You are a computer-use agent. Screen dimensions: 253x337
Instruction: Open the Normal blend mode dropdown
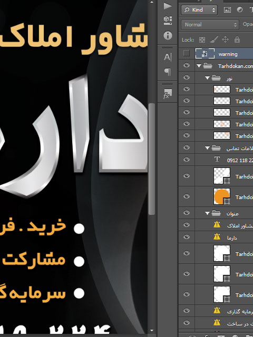tap(210, 25)
